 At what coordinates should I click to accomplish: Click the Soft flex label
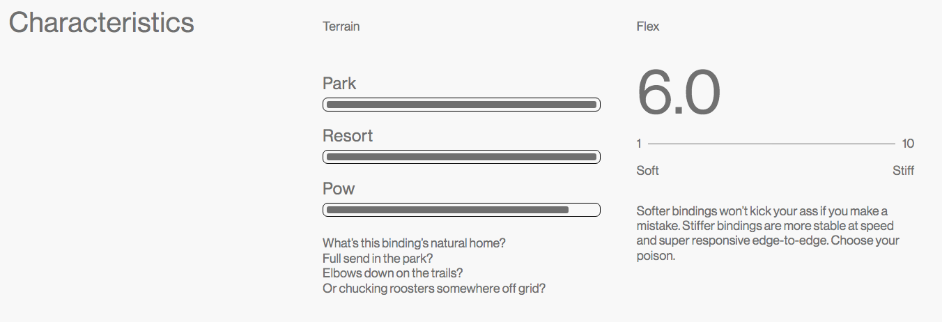click(647, 171)
